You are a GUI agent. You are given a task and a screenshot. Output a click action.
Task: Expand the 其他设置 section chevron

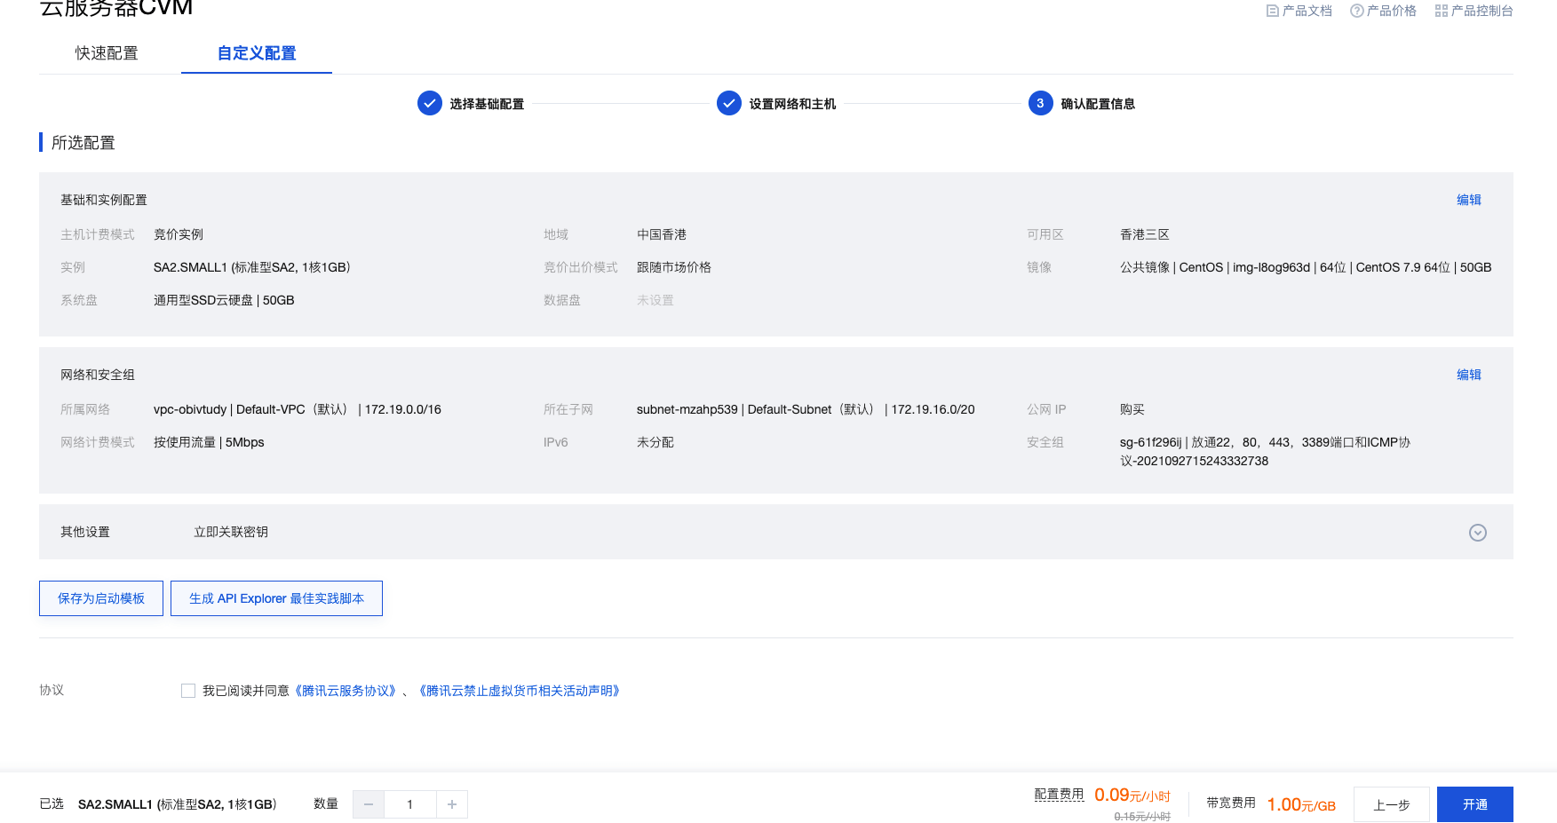click(x=1478, y=533)
